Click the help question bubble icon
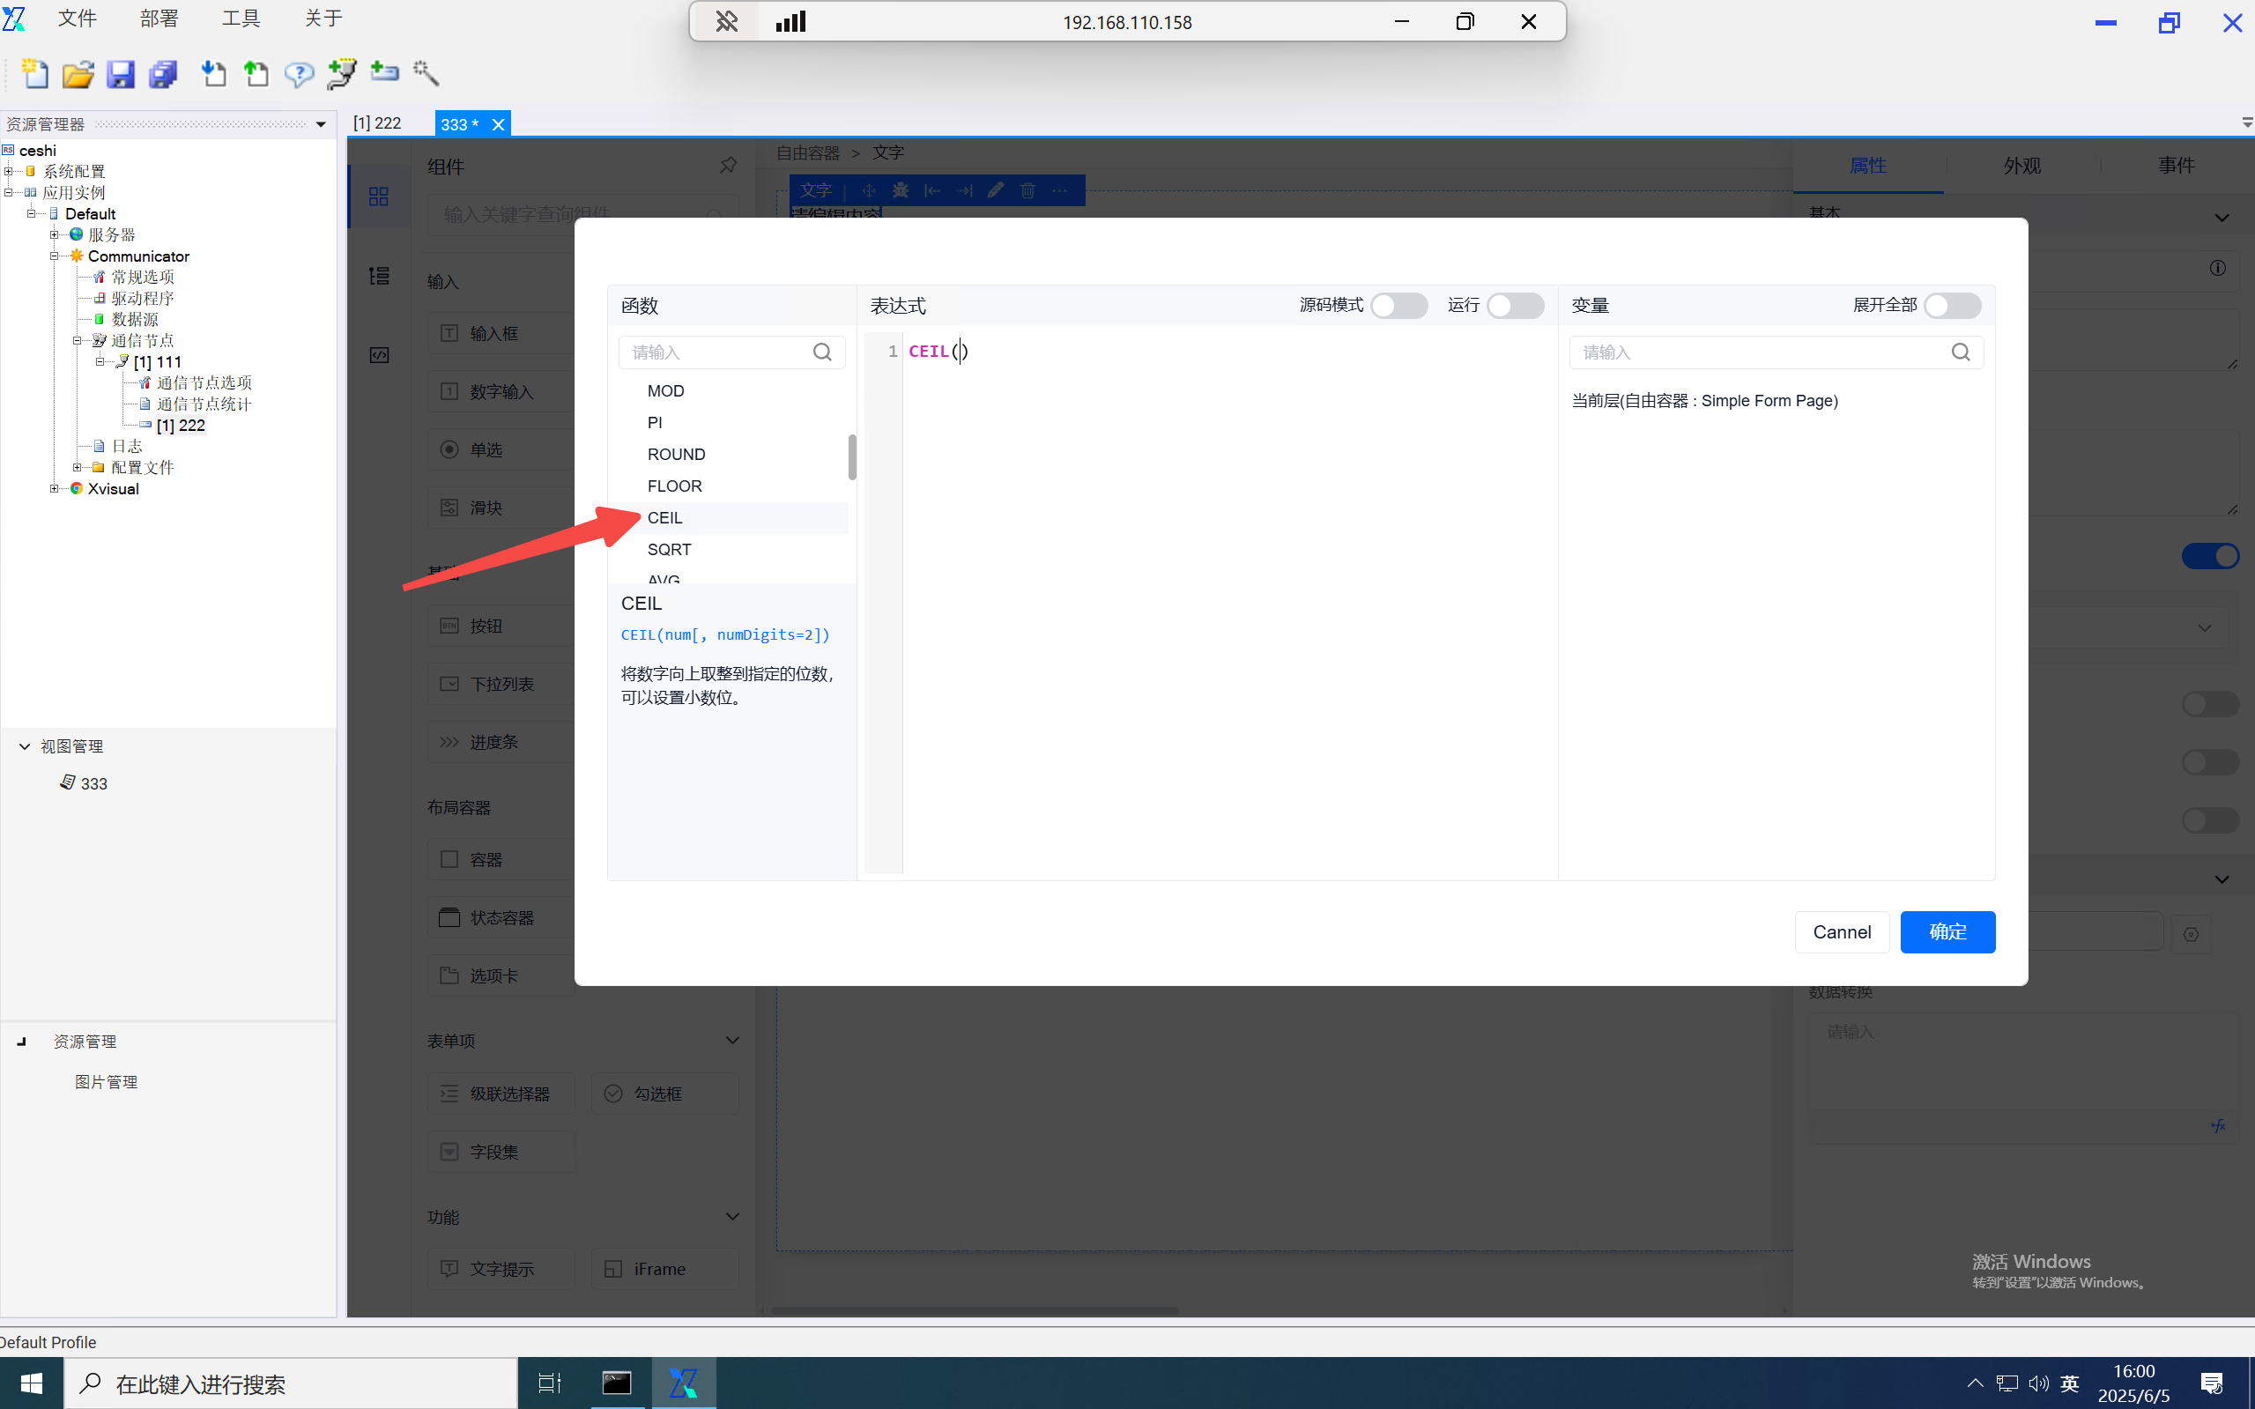This screenshot has height=1409, width=2255. (298, 74)
